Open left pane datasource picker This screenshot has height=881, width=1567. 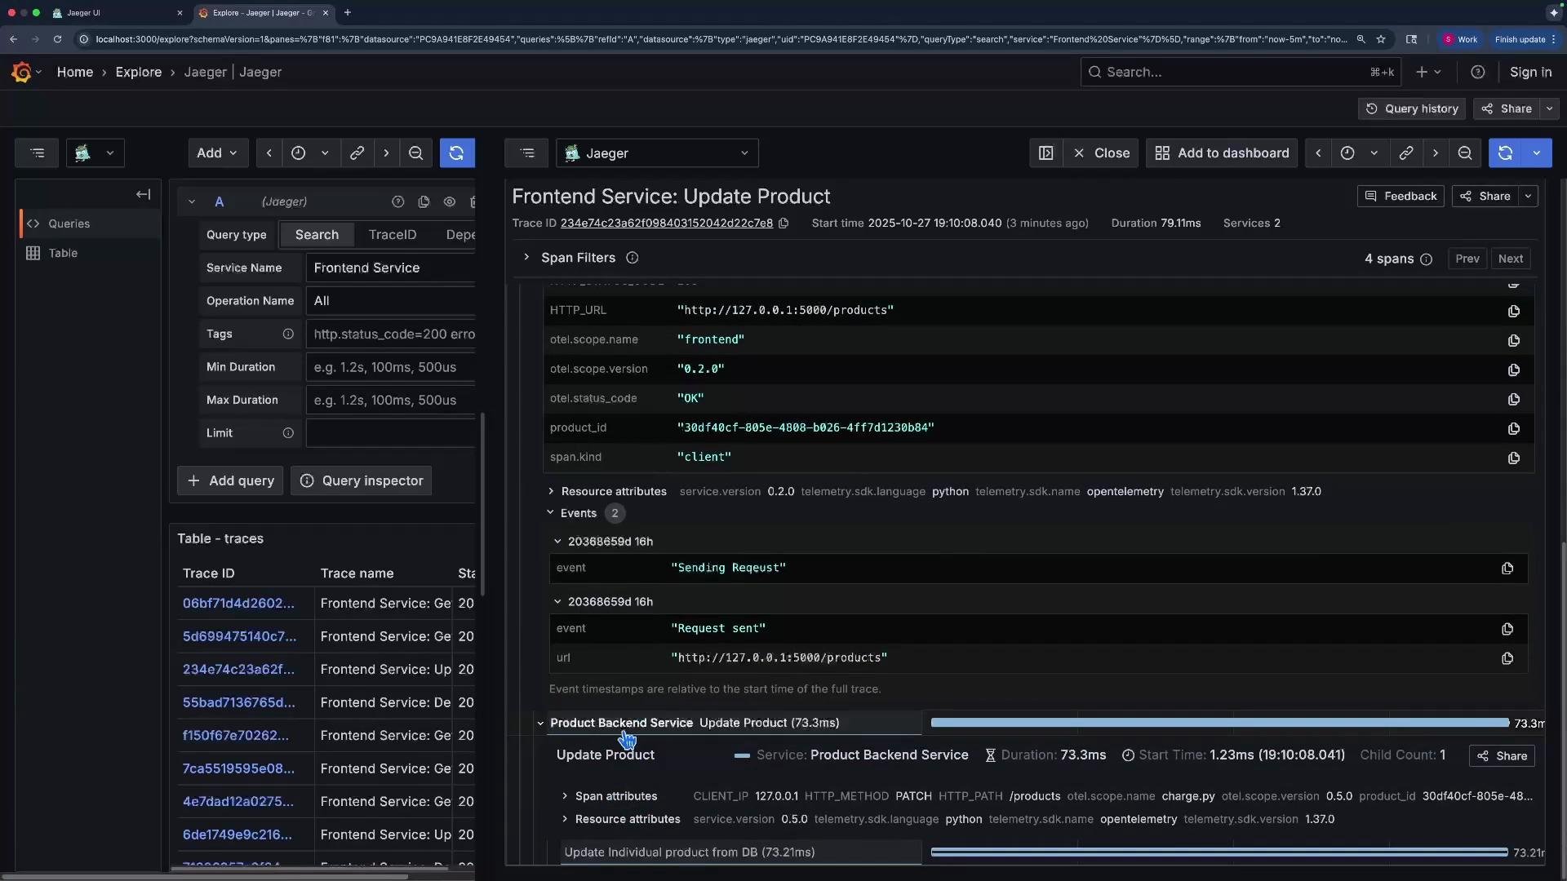tap(95, 153)
